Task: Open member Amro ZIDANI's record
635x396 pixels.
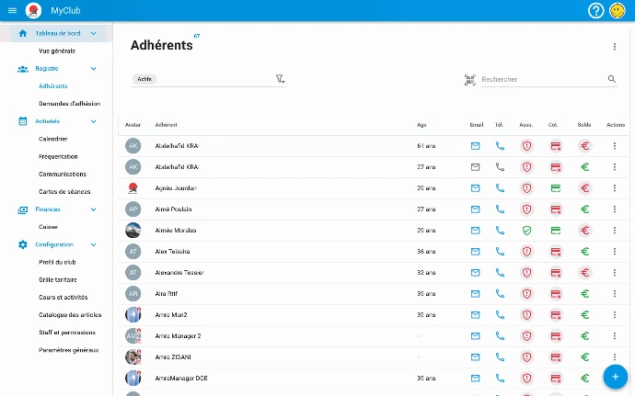Action: [x=174, y=356]
